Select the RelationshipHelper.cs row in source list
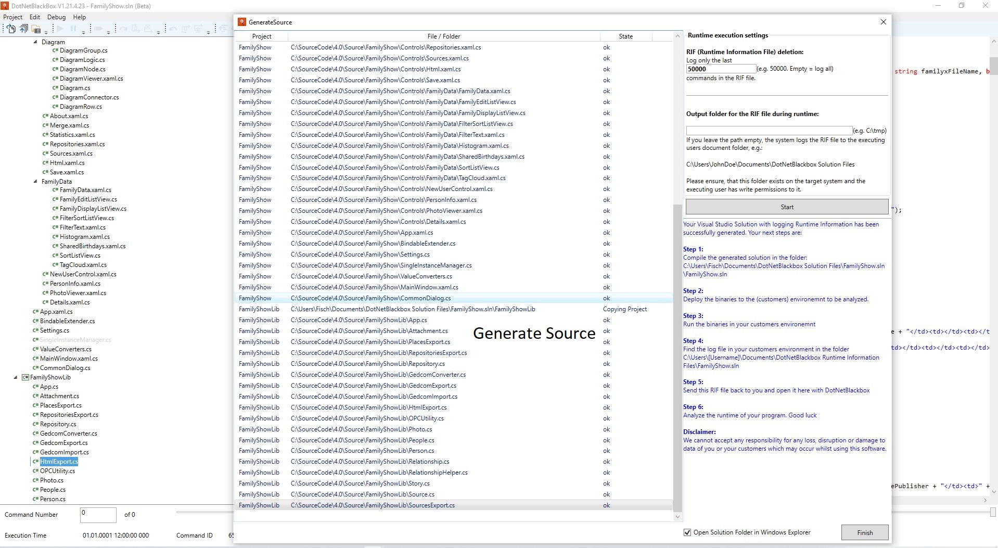 tap(454, 473)
